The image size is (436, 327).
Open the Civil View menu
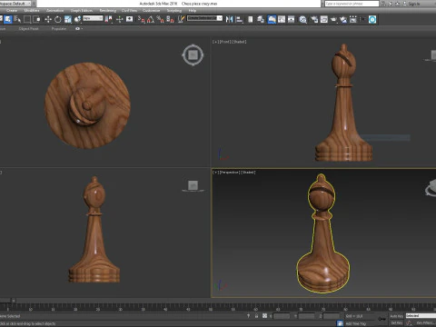129,10
